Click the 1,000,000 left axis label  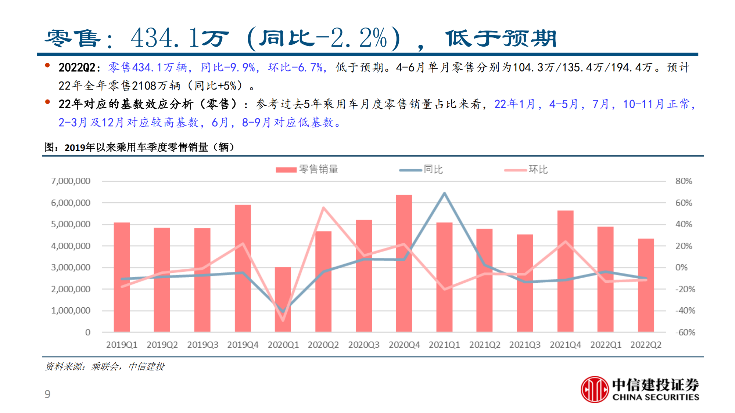pyautogui.click(x=71, y=311)
